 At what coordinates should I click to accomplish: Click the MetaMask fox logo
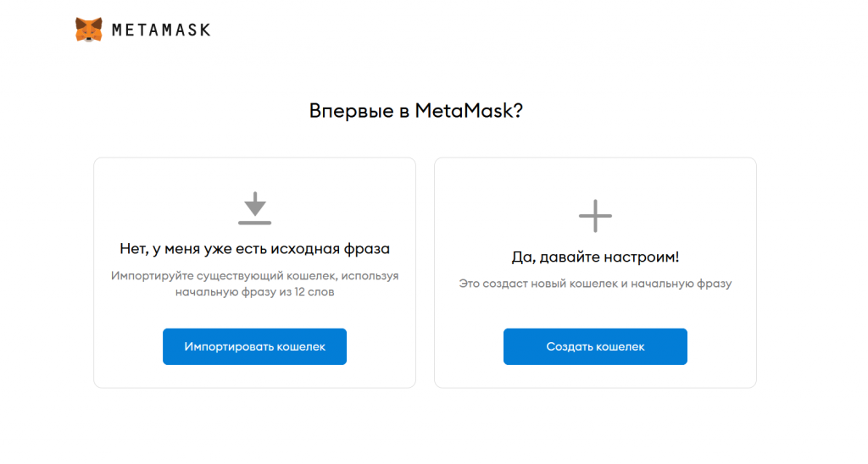tap(89, 30)
